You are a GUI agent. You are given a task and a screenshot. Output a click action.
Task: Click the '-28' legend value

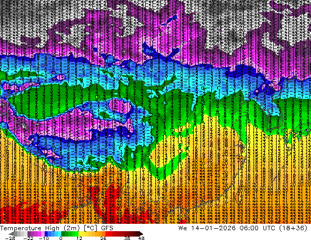[10, 238]
